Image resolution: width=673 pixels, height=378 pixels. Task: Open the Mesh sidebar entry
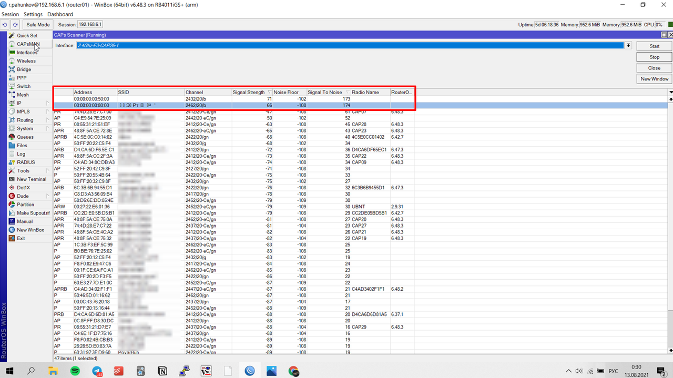(23, 95)
